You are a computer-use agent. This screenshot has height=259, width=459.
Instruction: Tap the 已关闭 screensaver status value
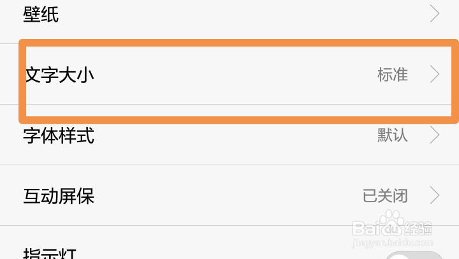[385, 196]
